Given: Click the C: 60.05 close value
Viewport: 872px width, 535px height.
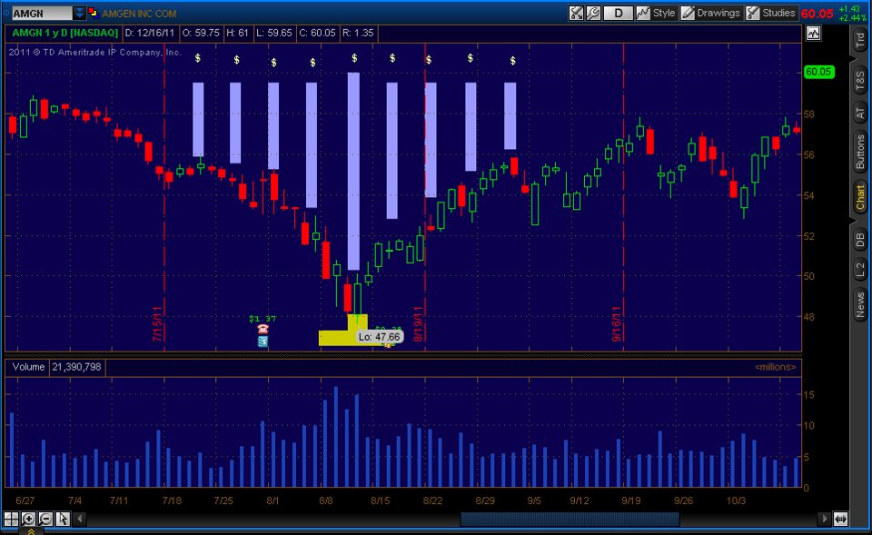Looking at the screenshot, I should (x=317, y=33).
